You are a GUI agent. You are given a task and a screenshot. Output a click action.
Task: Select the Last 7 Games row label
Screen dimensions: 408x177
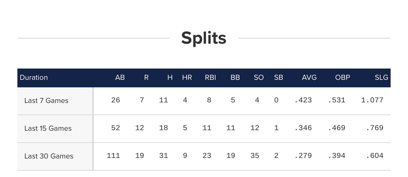point(46,101)
